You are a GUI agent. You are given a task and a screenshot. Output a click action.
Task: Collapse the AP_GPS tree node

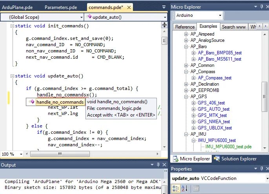click(186, 97)
